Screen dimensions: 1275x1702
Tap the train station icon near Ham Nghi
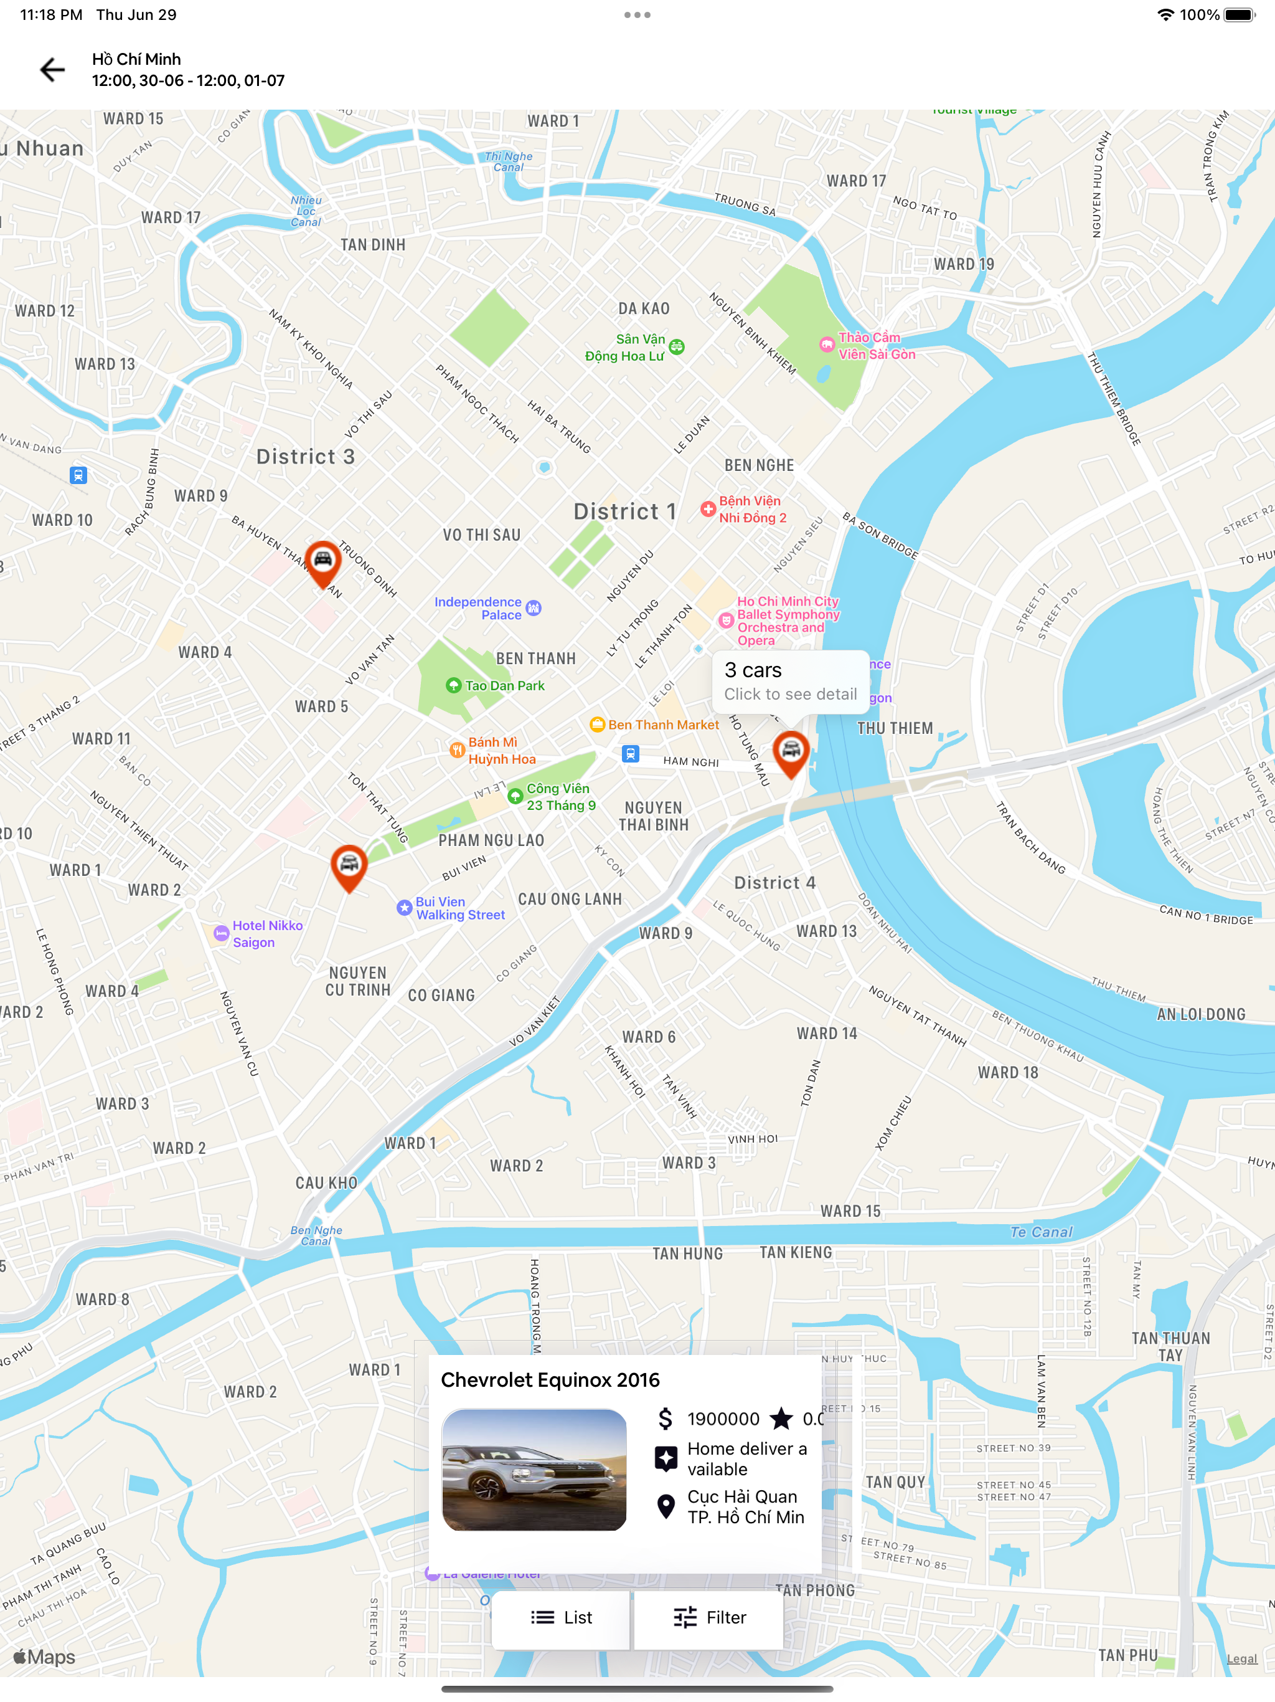pyautogui.click(x=631, y=753)
